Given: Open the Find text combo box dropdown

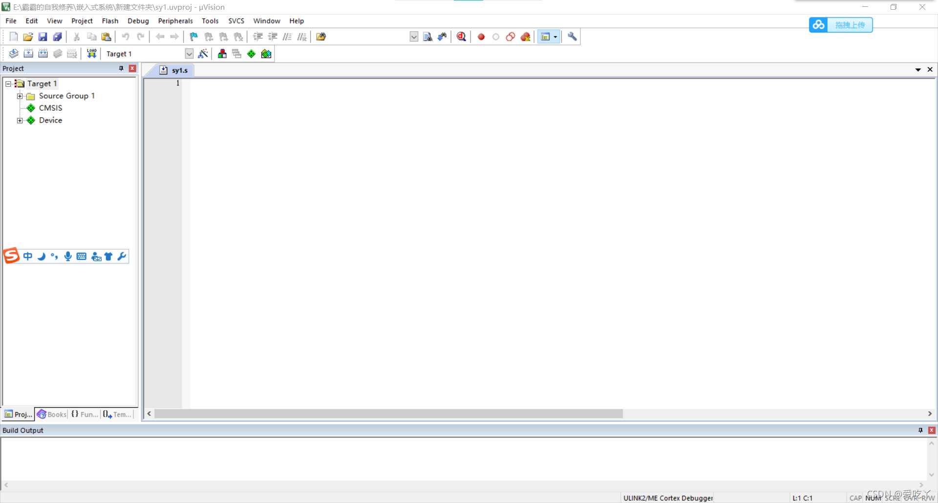Looking at the screenshot, I should pos(414,37).
